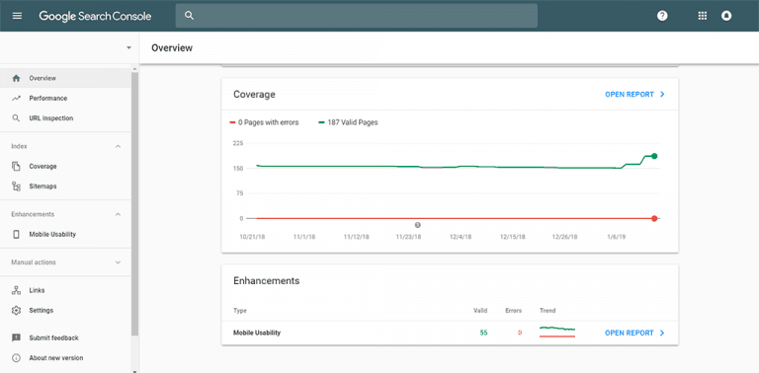Click the Overview home icon
Image resolution: width=759 pixels, height=373 pixels.
coord(16,78)
